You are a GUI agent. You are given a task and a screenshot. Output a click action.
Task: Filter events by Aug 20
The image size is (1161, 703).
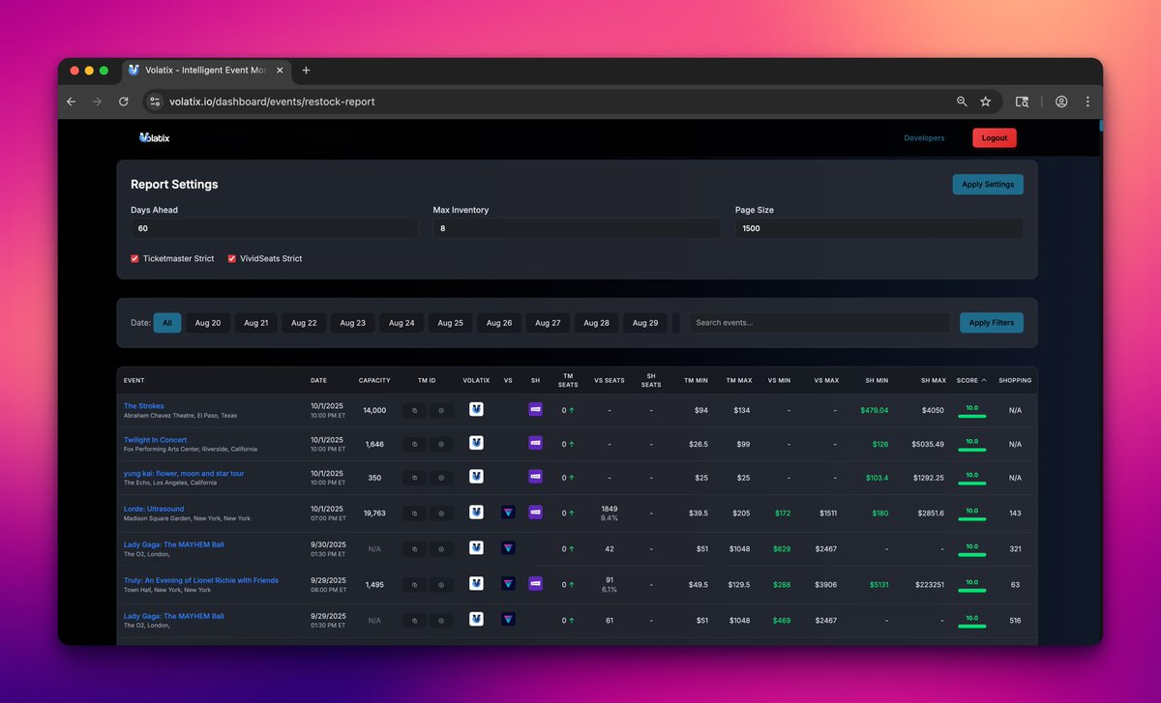tap(208, 323)
